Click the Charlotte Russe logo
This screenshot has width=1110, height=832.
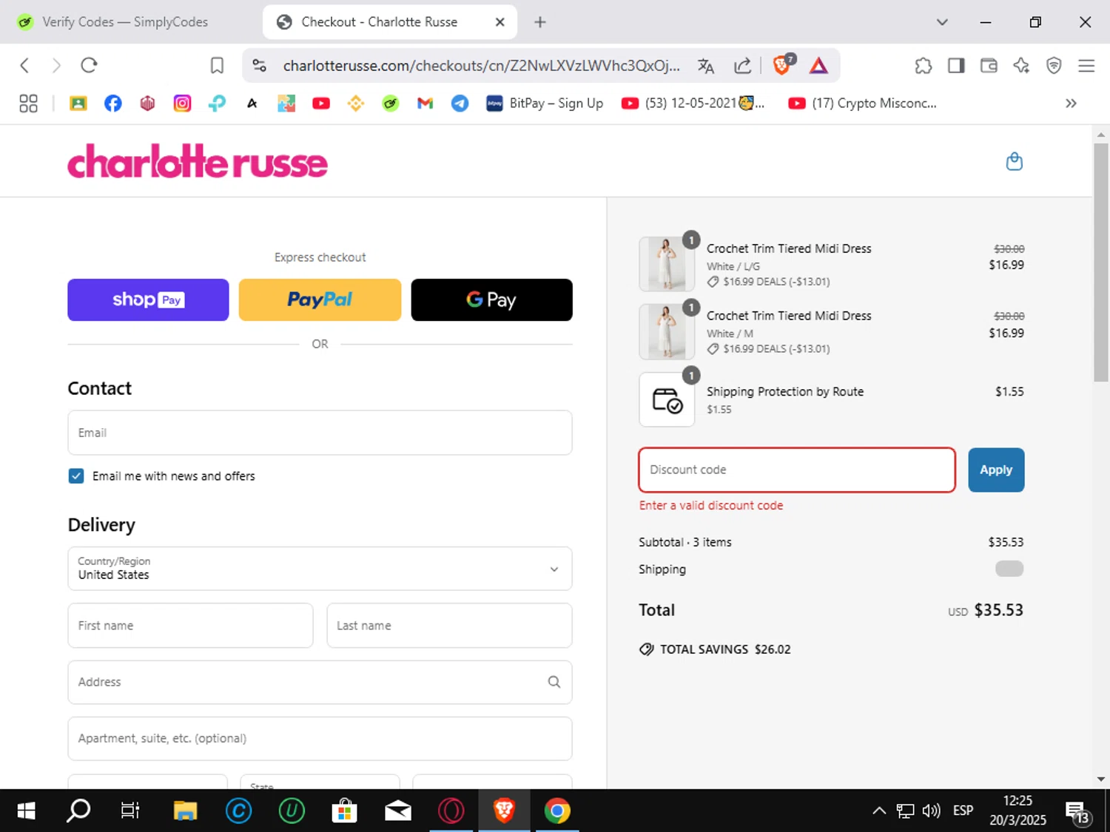point(197,161)
